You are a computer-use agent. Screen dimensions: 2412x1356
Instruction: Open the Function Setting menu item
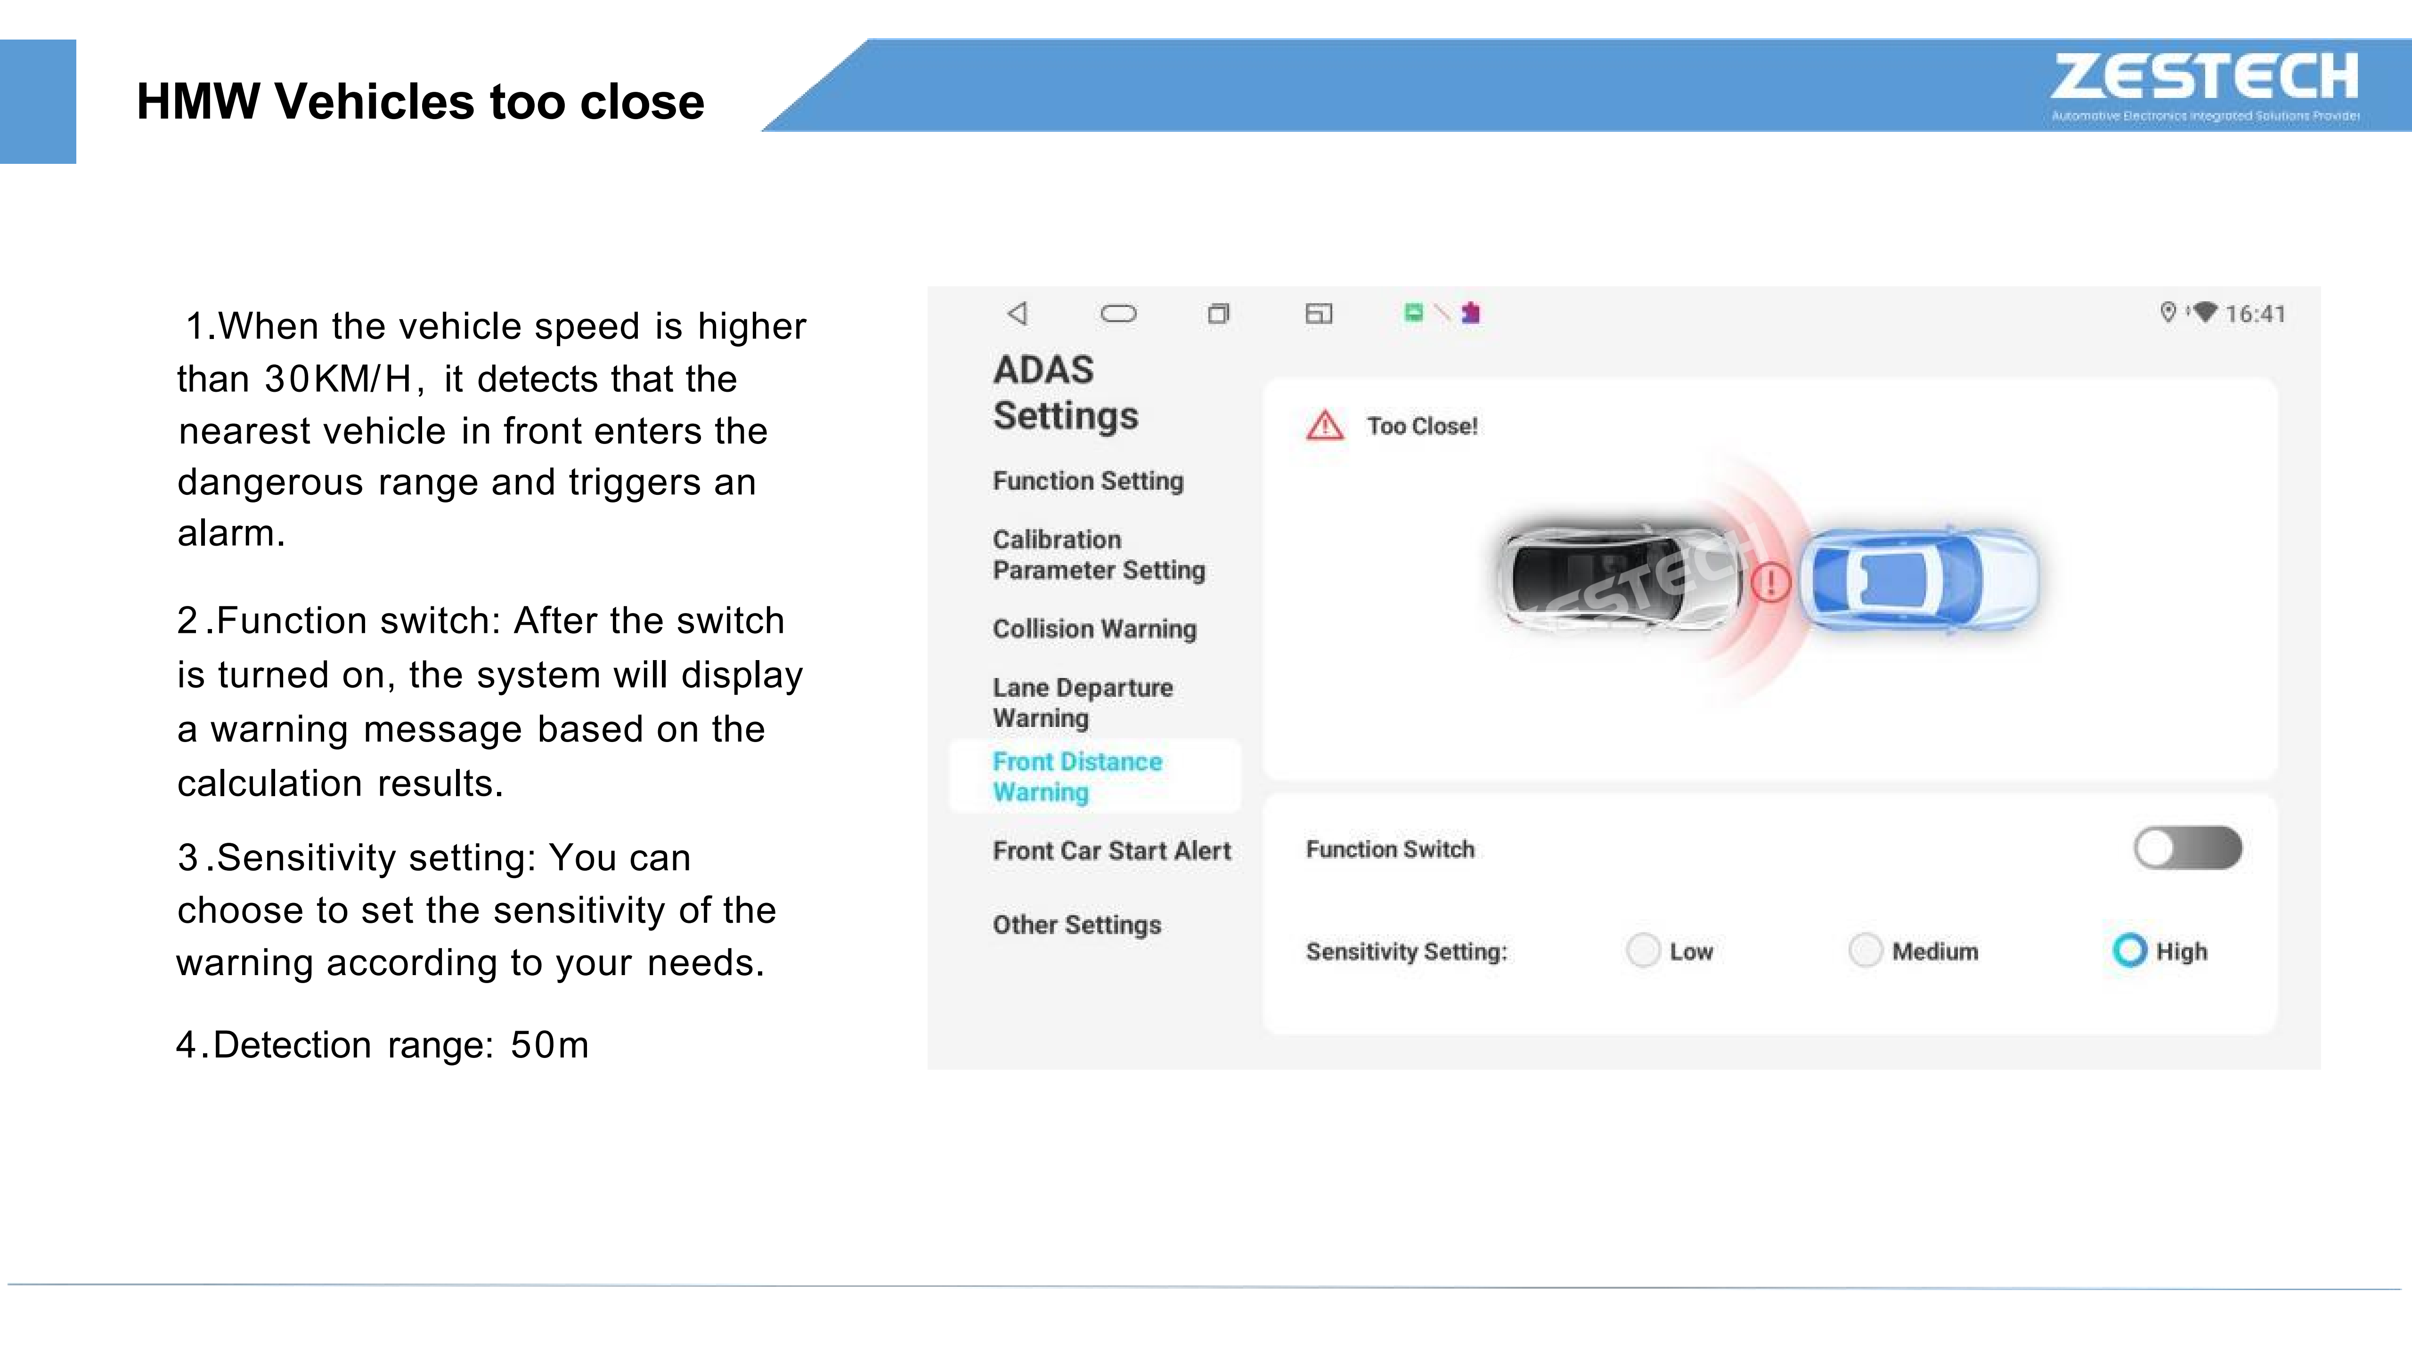click(x=1088, y=481)
